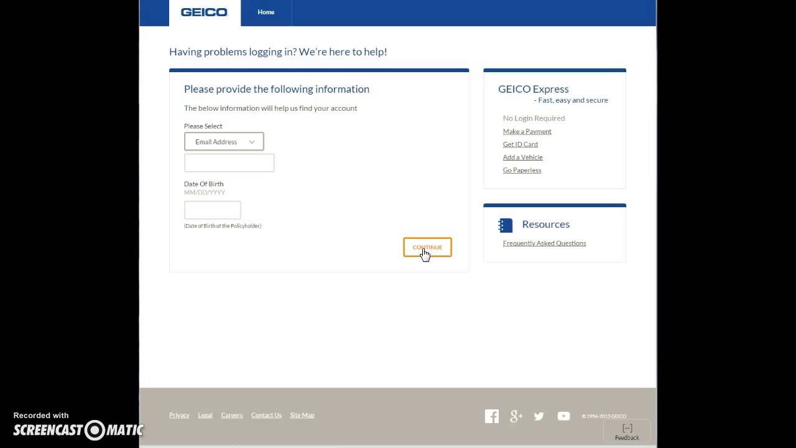Click the Continue button
The height and width of the screenshot is (448, 796).
coord(427,247)
